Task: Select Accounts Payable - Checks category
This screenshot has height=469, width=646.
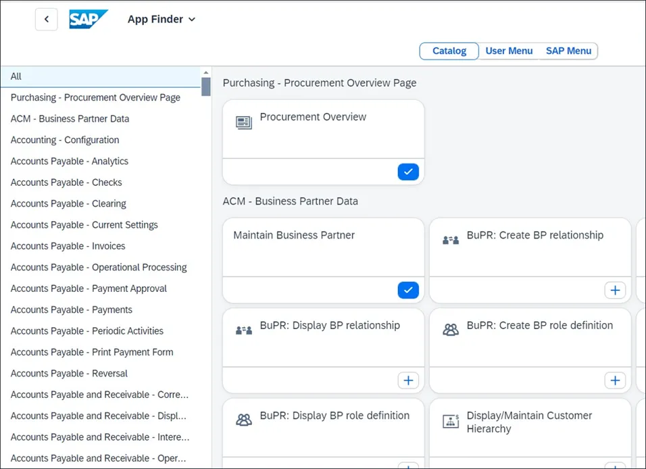Action: pyautogui.click(x=101, y=182)
